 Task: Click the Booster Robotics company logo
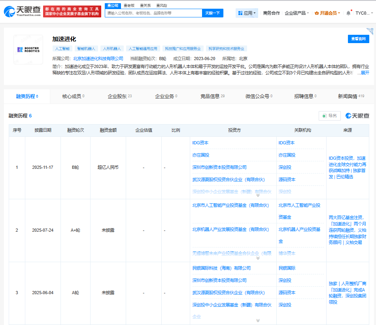28,50
